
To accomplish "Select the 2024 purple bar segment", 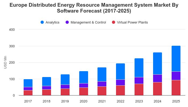I will (158, 78).
